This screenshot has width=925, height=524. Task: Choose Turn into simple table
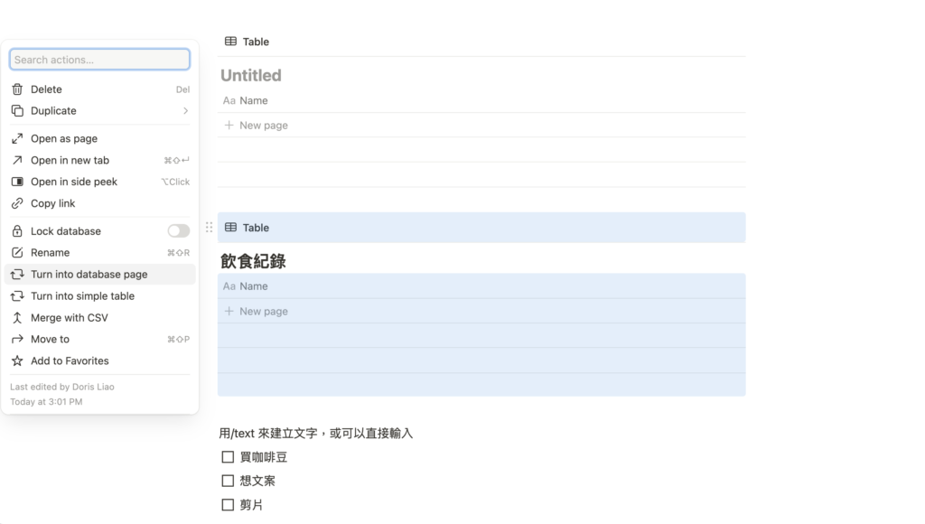point(82,296)
